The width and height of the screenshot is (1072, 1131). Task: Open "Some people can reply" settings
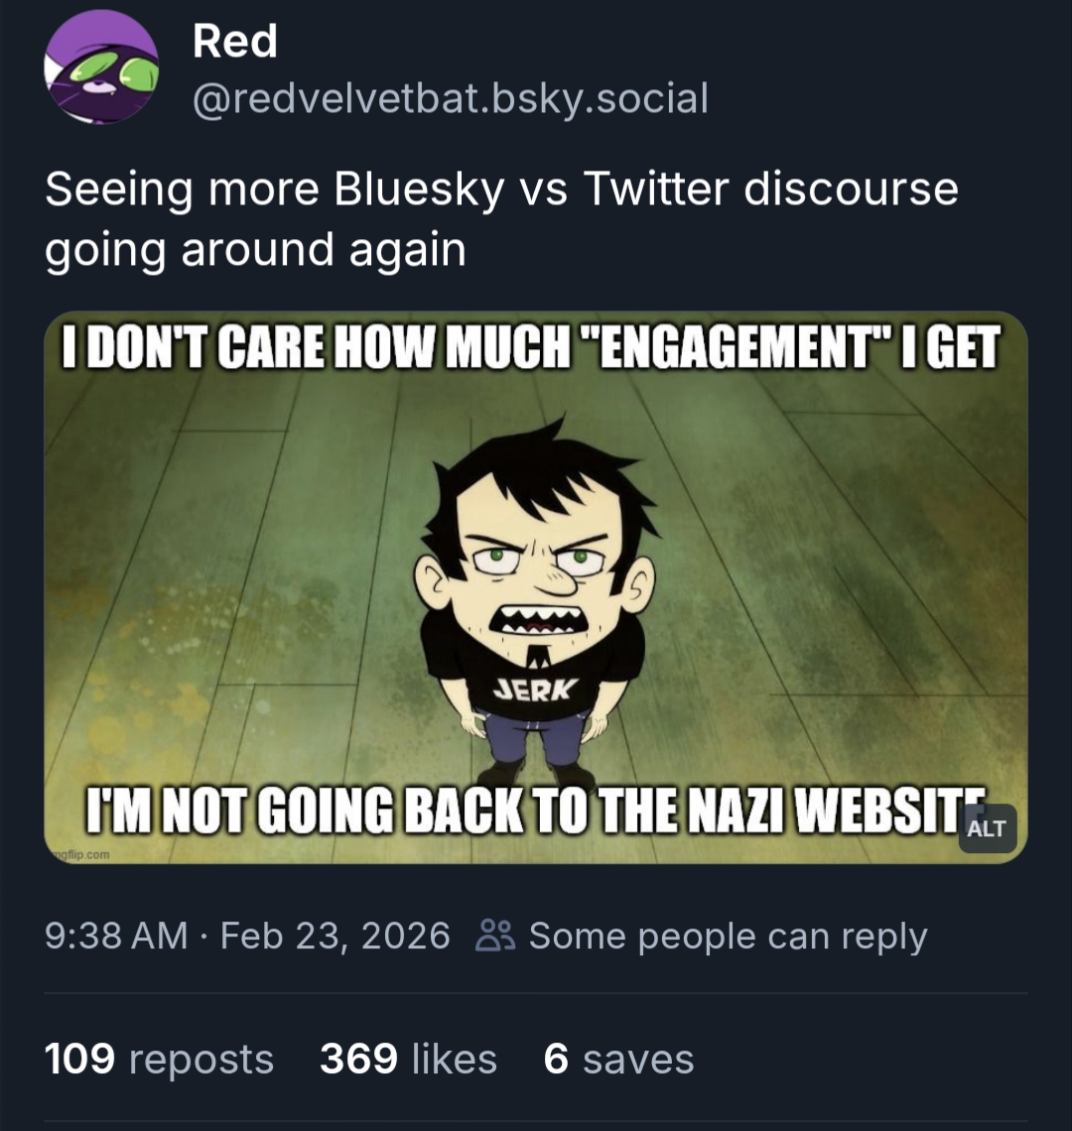727,936
